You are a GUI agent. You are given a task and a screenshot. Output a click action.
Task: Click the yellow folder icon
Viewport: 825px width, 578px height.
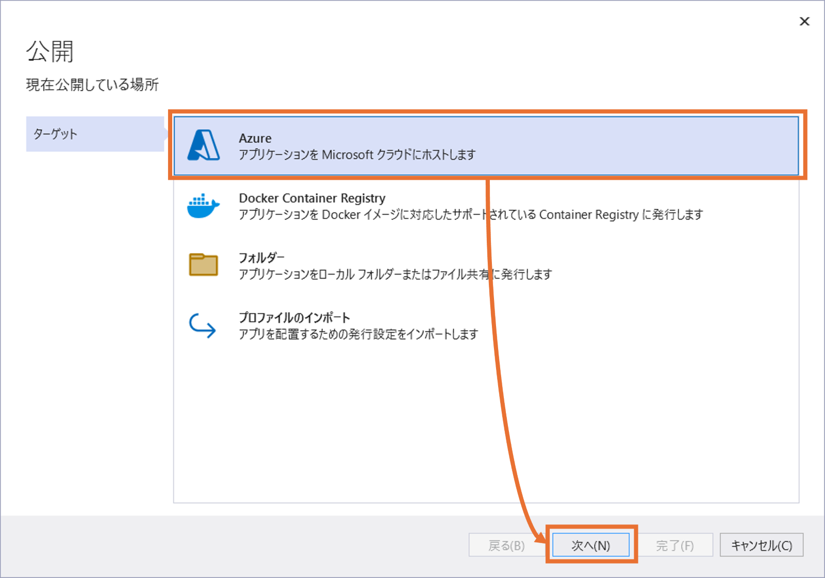(x=203, y=265)
